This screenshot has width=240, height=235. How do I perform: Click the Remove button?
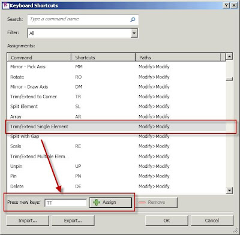tap(157, 203)
